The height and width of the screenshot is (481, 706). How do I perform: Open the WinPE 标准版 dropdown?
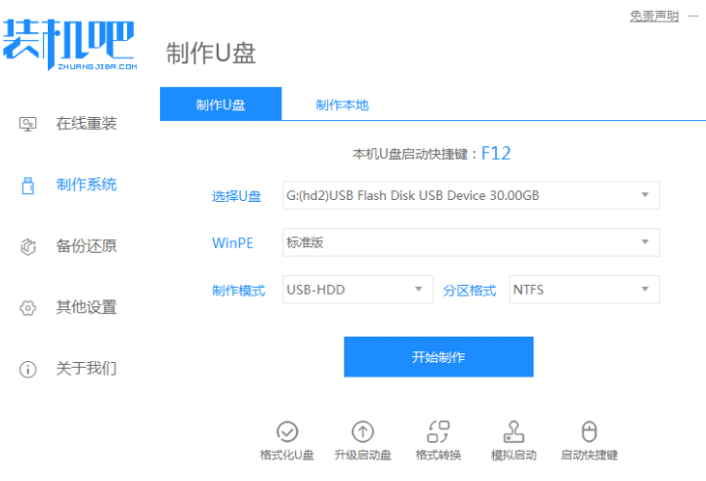(x=471, y=243)
